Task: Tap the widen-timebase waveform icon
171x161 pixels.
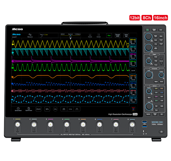Action: pyautogui.click(x=63, y=109)
